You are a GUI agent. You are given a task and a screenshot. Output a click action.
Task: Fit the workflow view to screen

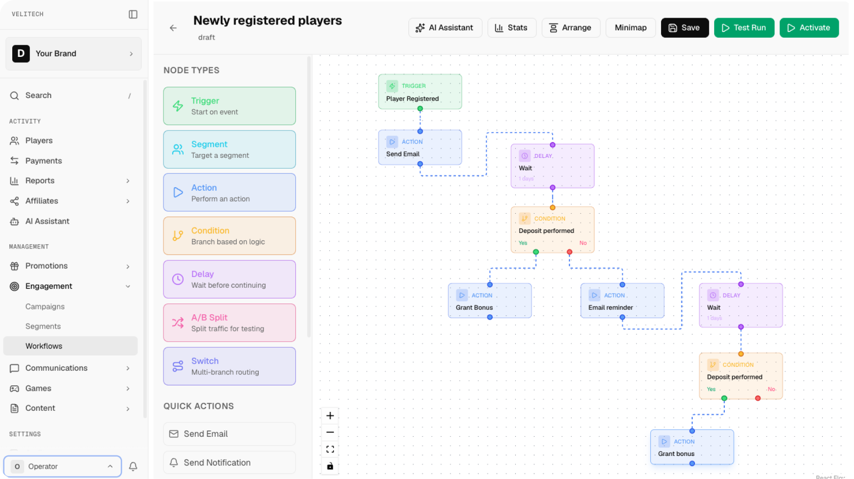pos(330,449)
